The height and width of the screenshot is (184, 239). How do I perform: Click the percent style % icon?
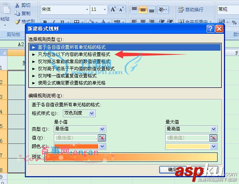(x=234, y=23)
